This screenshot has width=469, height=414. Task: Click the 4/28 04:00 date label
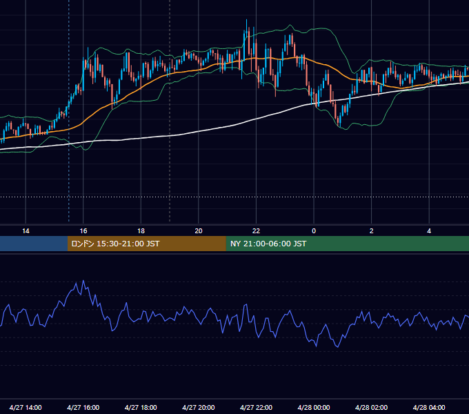pos(429,407)
